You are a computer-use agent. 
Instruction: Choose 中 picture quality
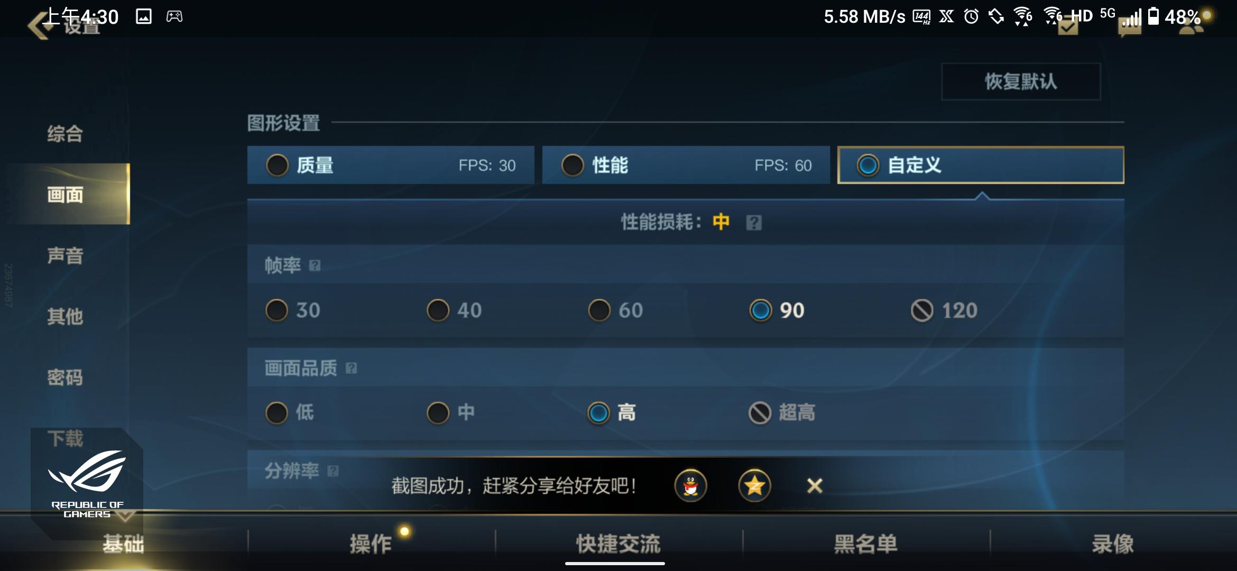coord(451,413)
